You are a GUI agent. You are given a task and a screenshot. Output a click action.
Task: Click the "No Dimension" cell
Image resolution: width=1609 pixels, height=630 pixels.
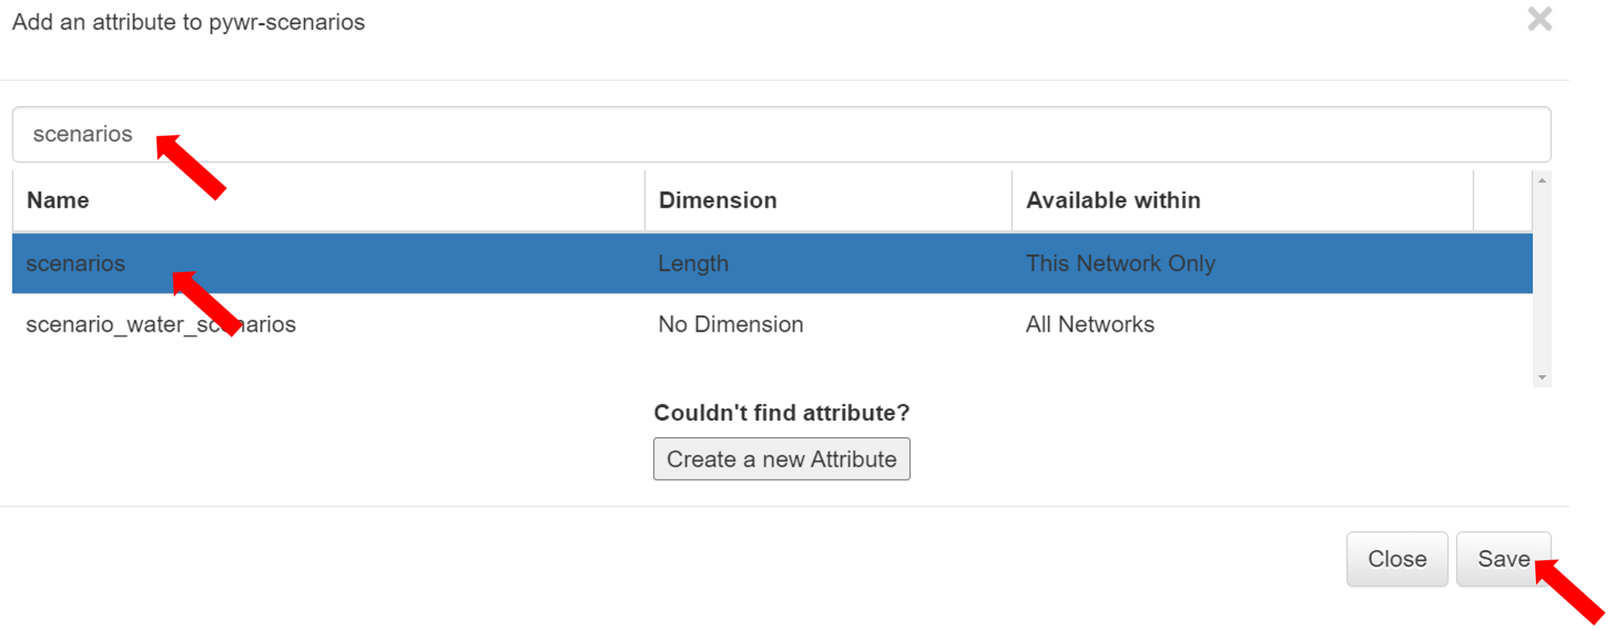pyautogui.click(x=731, y=324)
